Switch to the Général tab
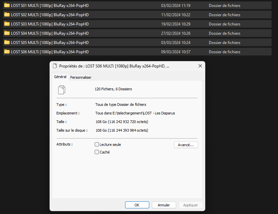The height and width of the screenshot is (214, 278). click(x=60, y=77)
